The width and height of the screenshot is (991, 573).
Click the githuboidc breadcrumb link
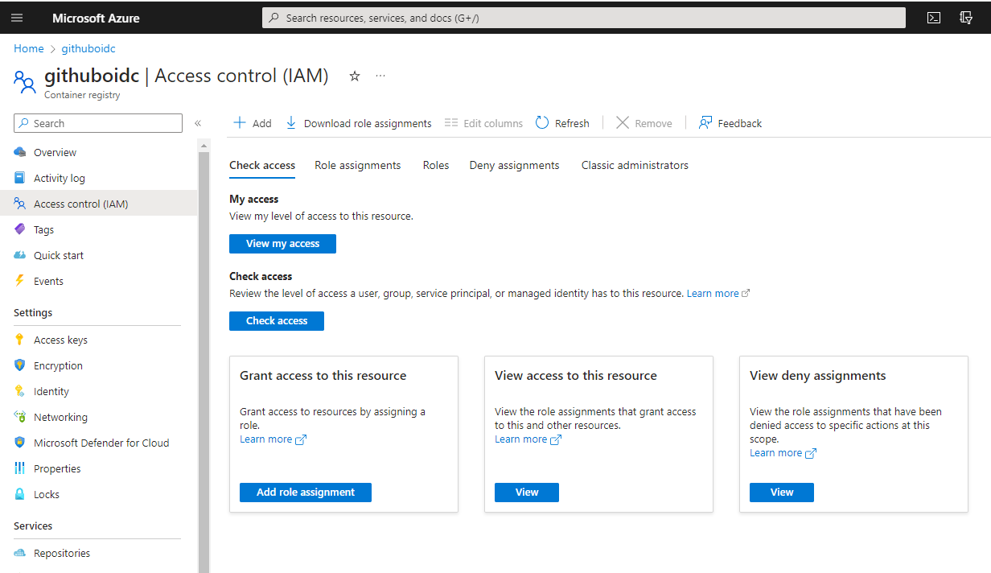(88, 48)
